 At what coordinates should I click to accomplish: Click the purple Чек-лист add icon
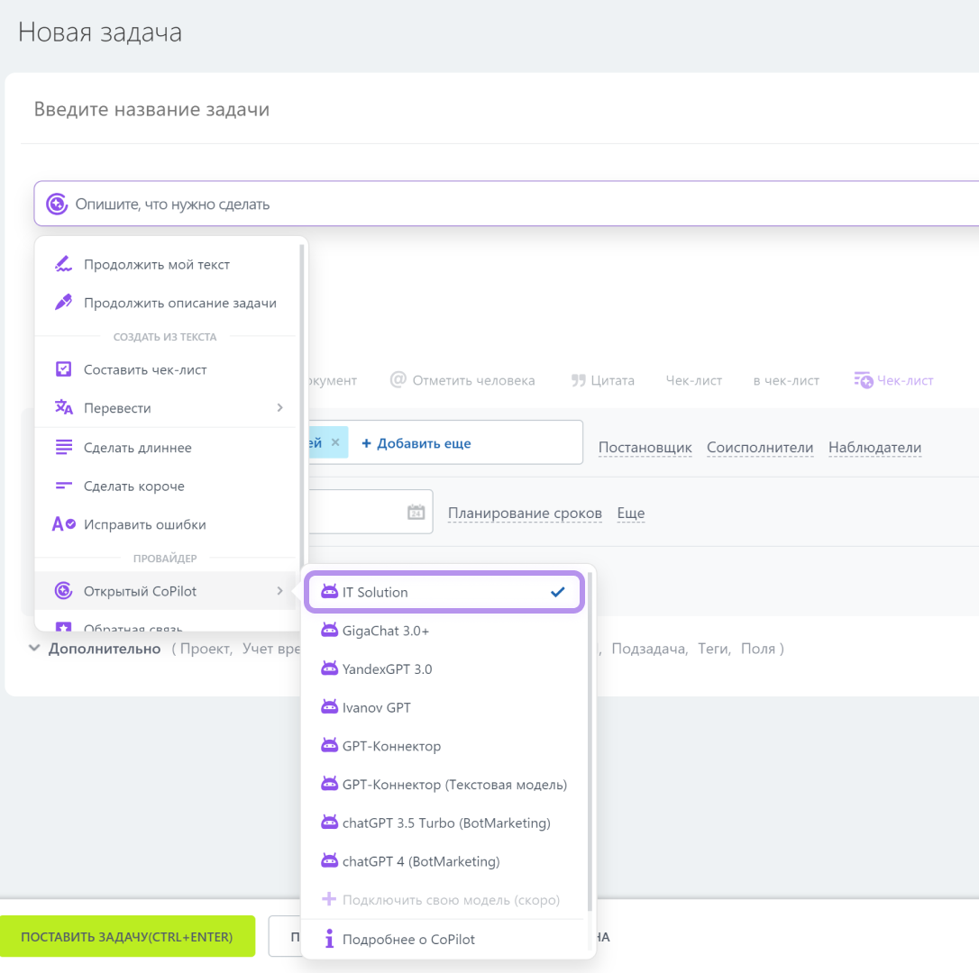click(863, 380)
